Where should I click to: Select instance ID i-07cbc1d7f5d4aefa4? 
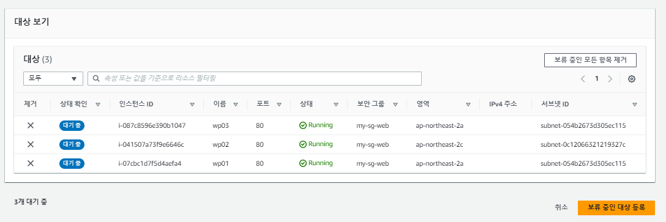pos(150,163)
